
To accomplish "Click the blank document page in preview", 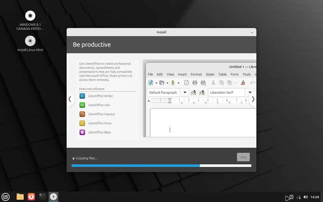I will pyautogui.click(x=203, y=123).
